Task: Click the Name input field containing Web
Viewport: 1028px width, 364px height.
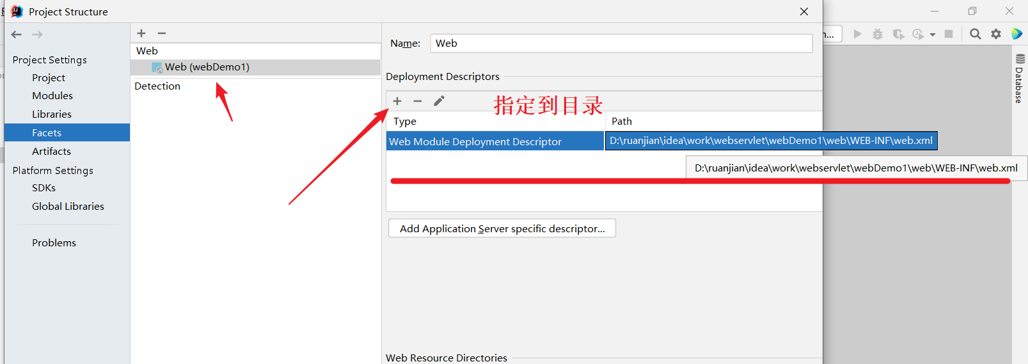Action: coord(621,43)
